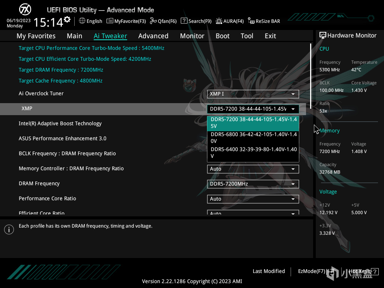Select the Ai Tweaker tab
The image size is (384, 288).
click(110, 36)
